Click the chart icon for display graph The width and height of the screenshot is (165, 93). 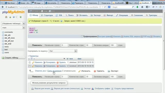pos(93,89)
